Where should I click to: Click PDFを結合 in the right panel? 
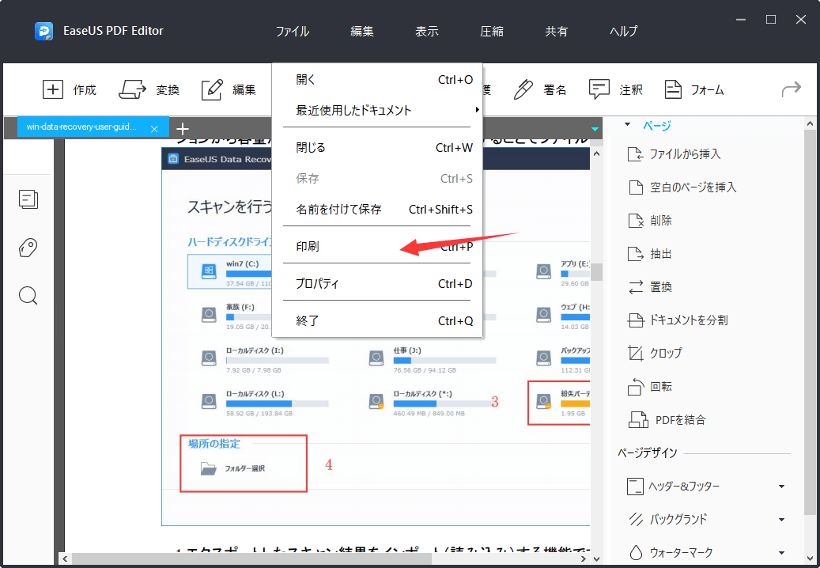click(678, 419)
